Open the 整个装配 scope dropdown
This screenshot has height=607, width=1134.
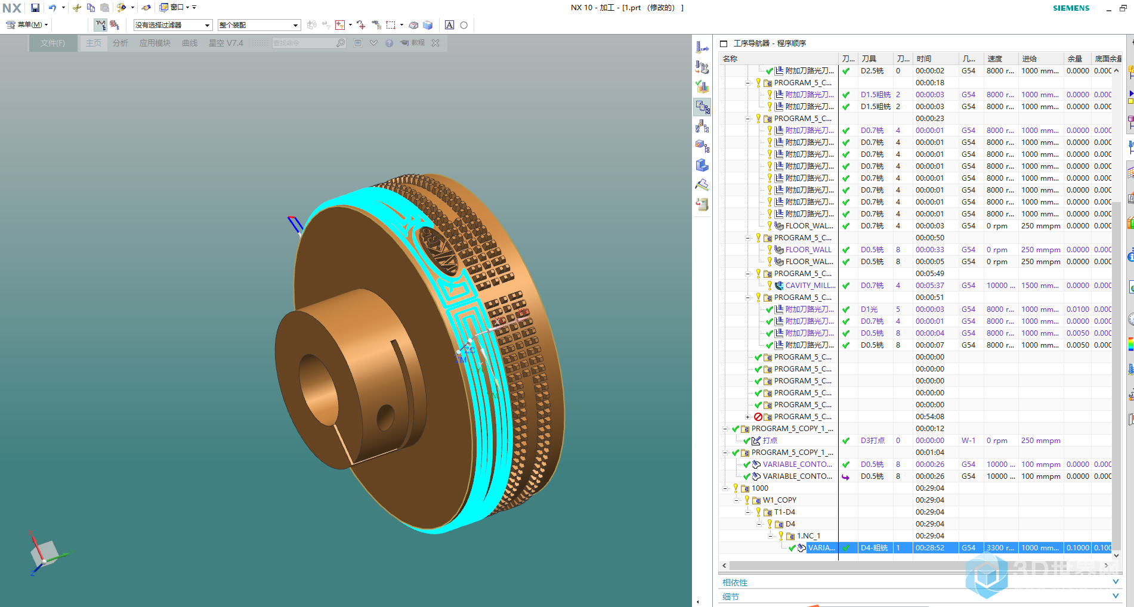[x=259, y=25]
